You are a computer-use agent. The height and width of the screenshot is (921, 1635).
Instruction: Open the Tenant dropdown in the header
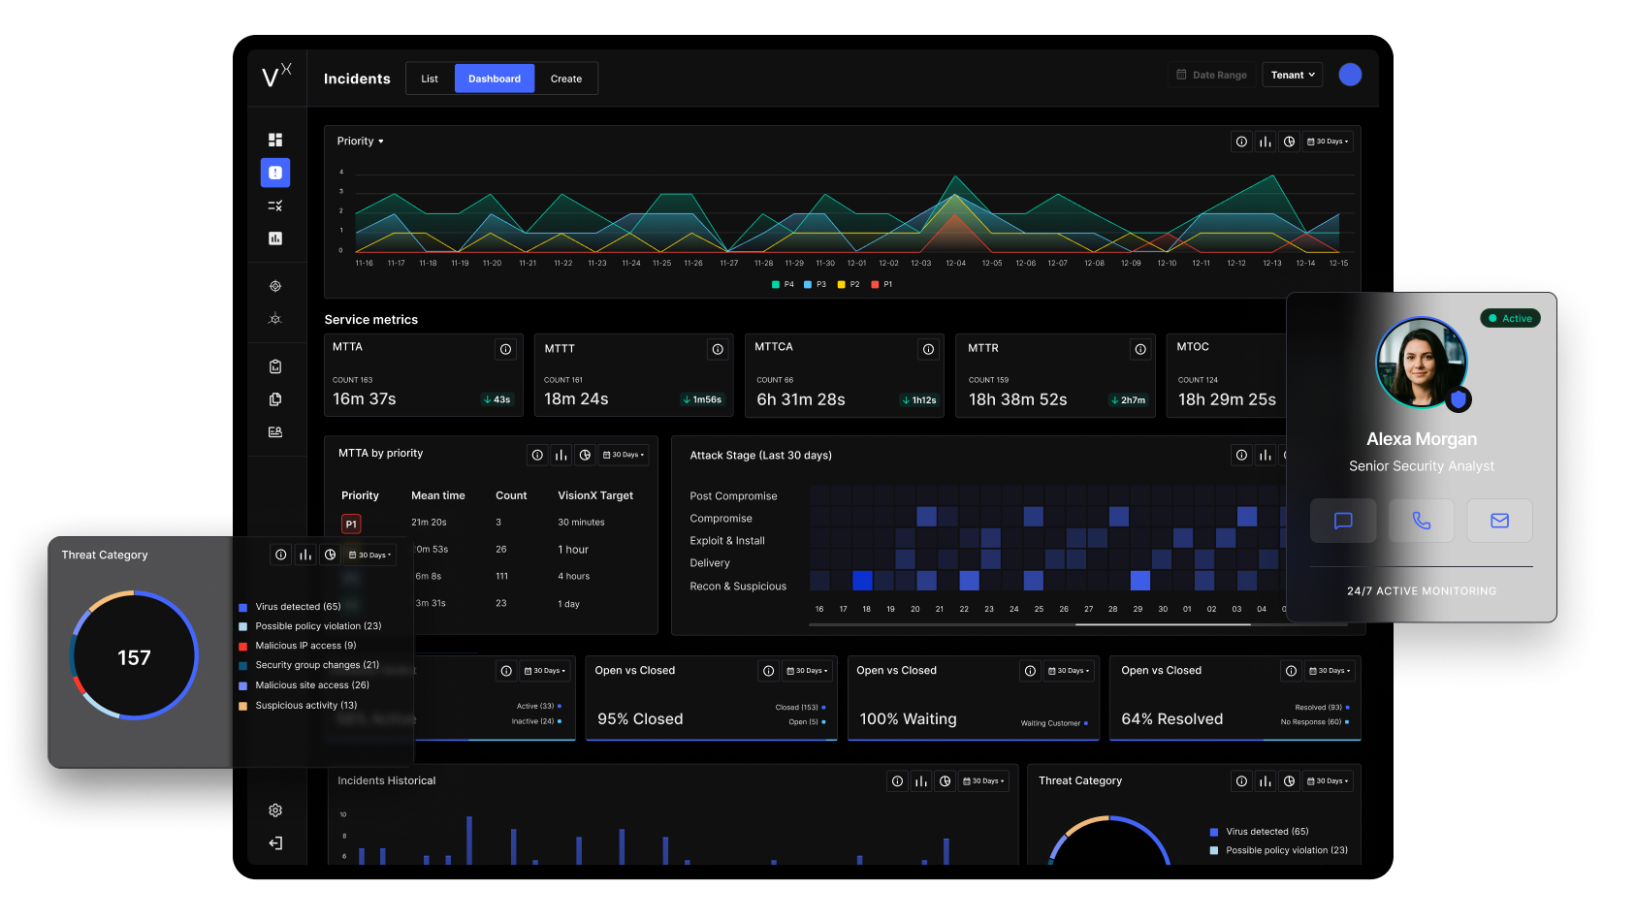pyautogui.click(x=1292, y=74)
